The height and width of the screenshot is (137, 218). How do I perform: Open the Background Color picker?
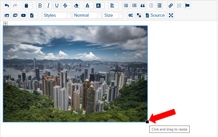pyautogui.click(x=100, y=6)
